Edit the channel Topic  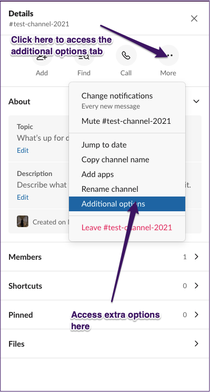click(23, 151)
